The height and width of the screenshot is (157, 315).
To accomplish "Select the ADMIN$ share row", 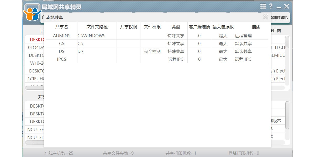I will click(x=62, y=36).
